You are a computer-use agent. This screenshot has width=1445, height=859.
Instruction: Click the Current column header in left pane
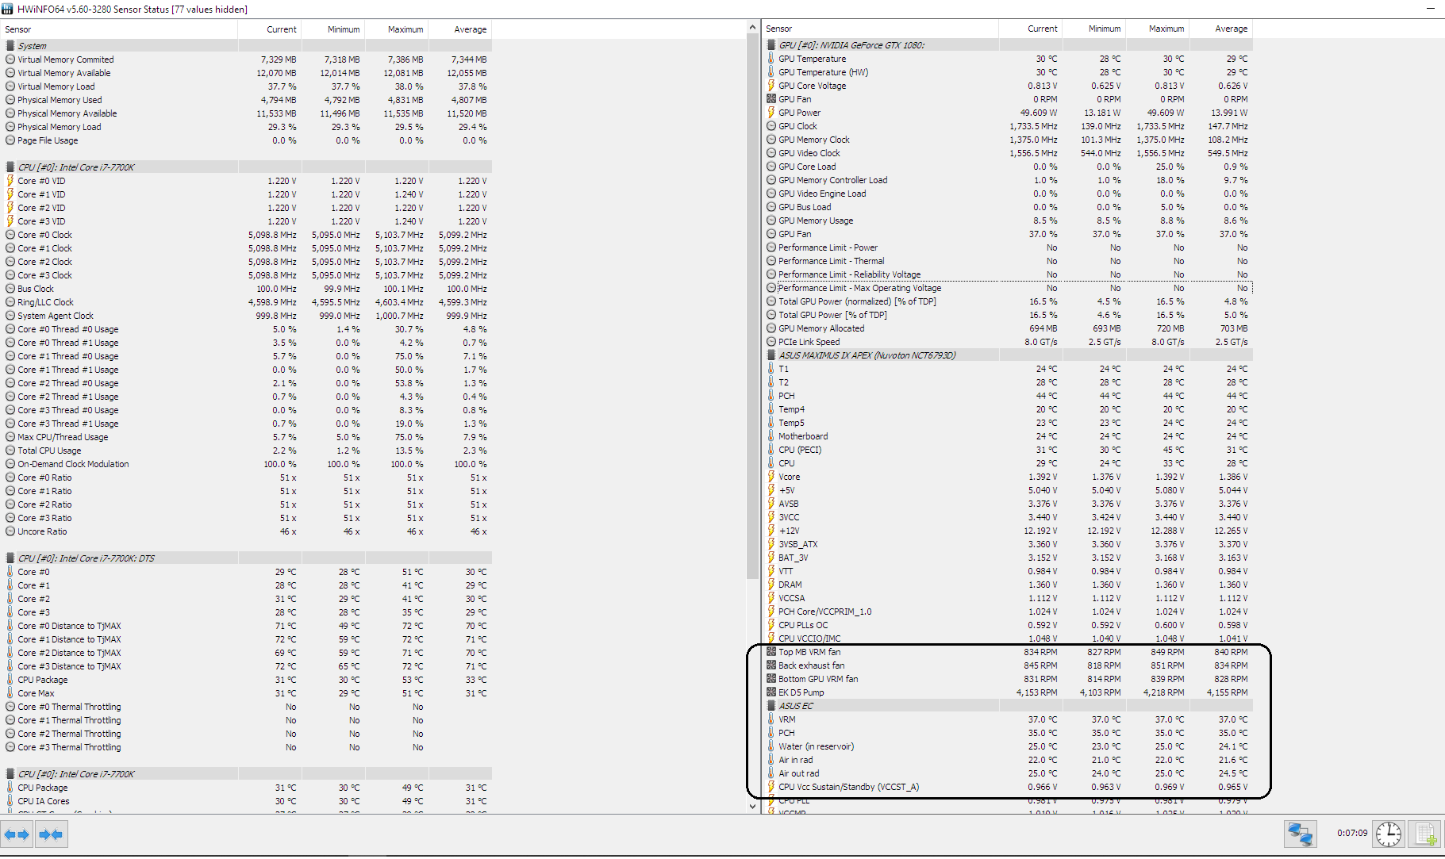pyautogui.click(x=270, y=29)
